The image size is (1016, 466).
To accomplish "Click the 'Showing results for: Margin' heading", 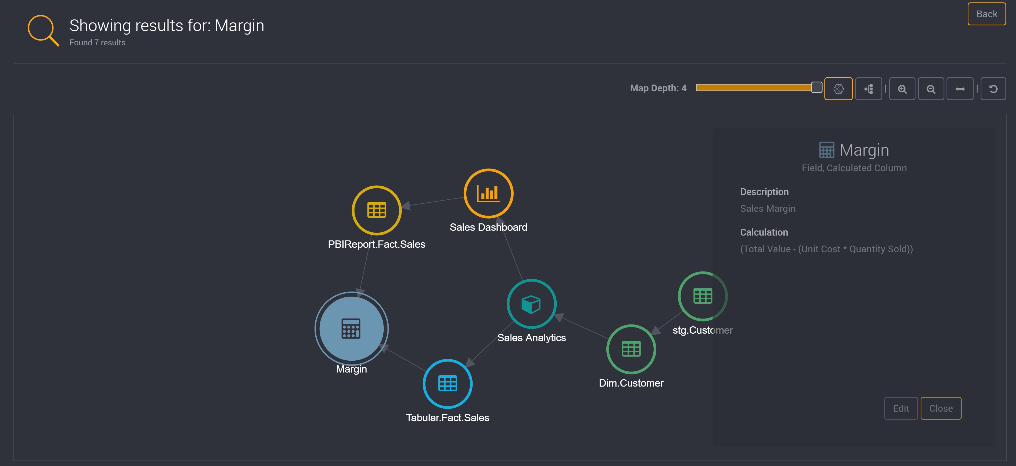I will pos(167,26).
